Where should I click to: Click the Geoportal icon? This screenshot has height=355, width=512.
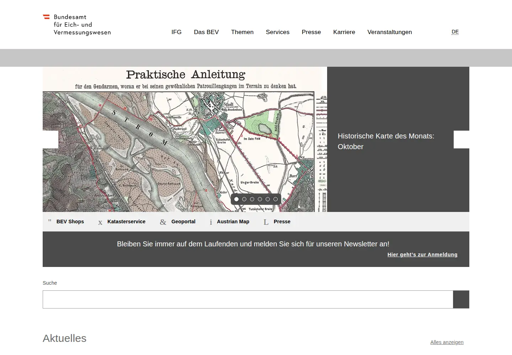point(163,222)
